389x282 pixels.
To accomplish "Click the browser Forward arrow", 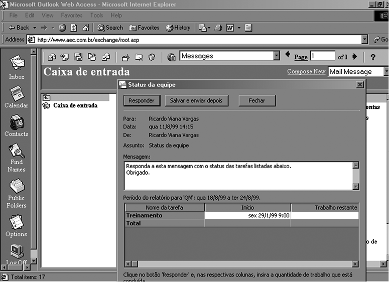I will [x=44, y=28].
